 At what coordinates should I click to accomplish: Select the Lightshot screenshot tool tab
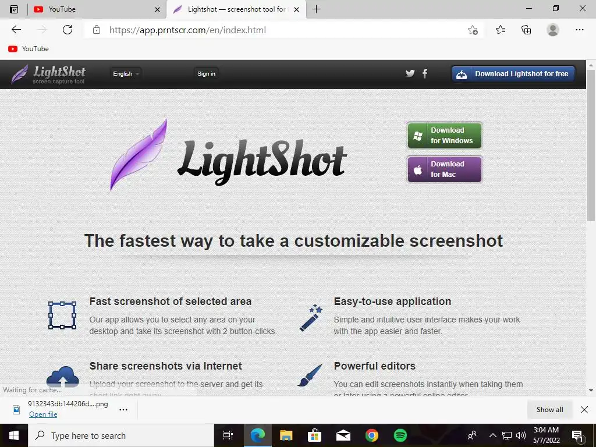click(x=236, y=9)
